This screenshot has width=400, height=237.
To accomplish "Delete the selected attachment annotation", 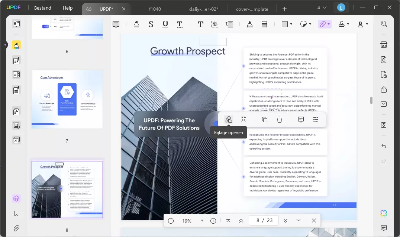I will pyautogui.click(x=280, y=120).
